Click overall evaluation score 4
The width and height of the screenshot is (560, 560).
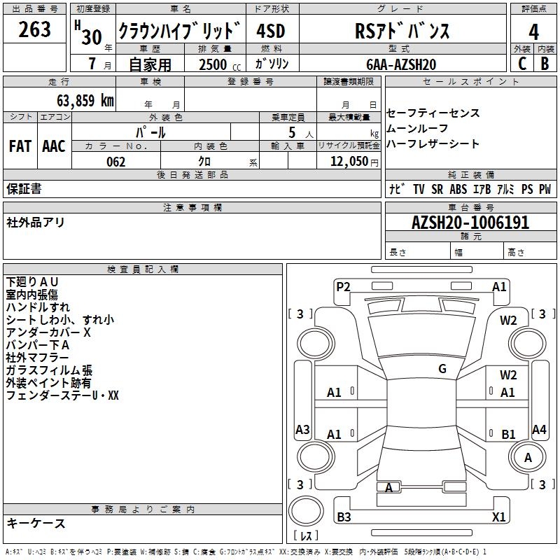point(533,31)
